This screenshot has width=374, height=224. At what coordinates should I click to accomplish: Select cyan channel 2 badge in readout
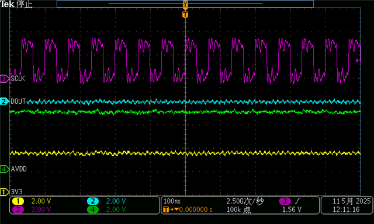pos(93,201)
